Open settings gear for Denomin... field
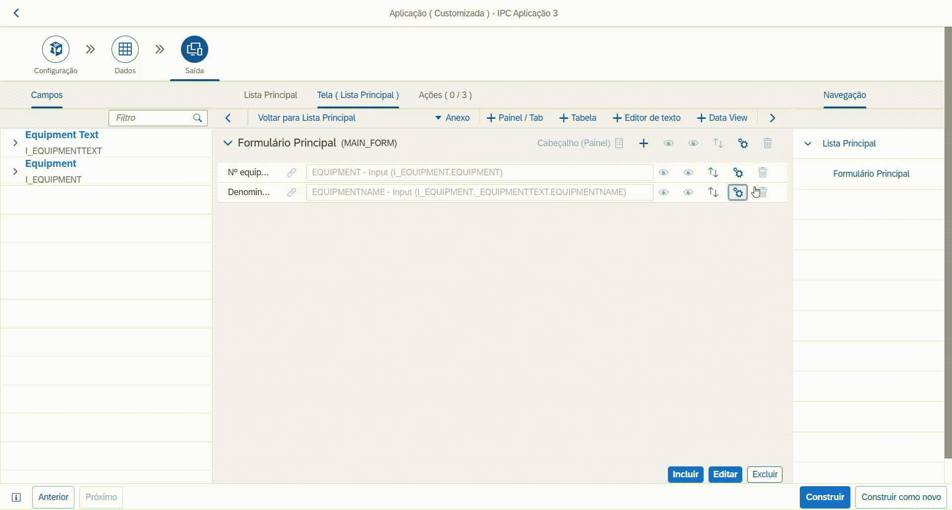The width and height of the screenshot is (952, 510). pos(738,193)
